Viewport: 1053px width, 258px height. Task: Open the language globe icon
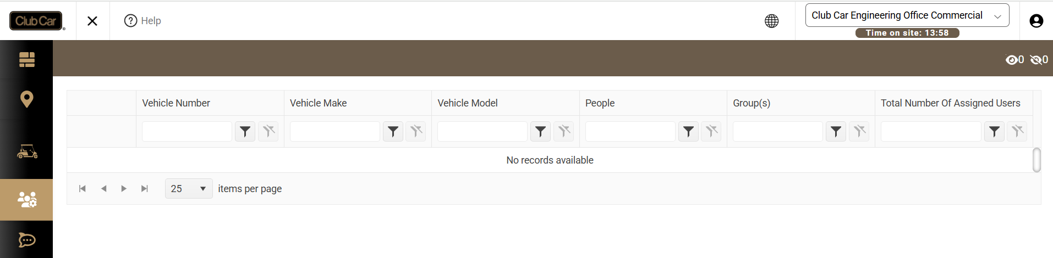pyautogui.click(x=771, y=21)
